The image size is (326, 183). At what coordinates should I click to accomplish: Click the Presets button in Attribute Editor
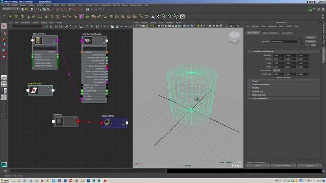pos(310,41)
